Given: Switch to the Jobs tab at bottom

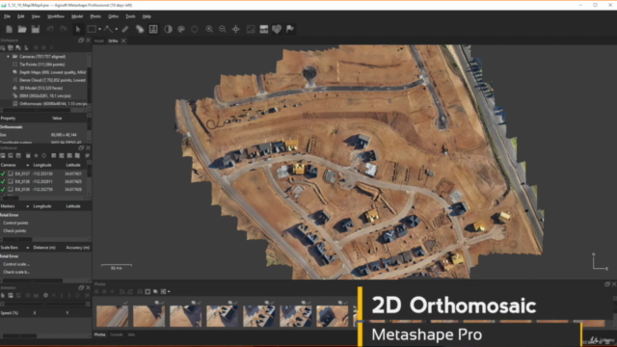Looking at the screenshot, I should [131, 334].
